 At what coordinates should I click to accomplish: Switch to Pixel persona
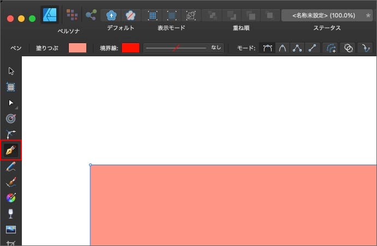point(71,14)
